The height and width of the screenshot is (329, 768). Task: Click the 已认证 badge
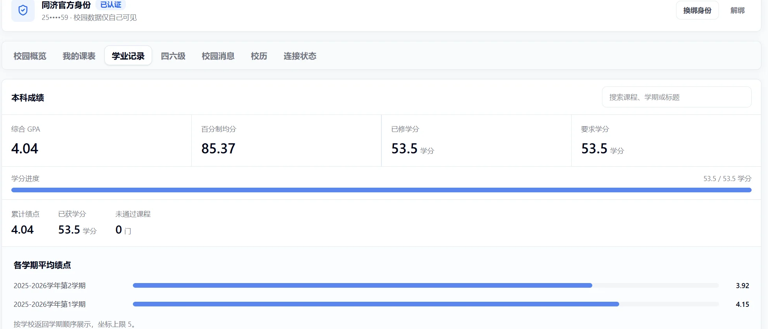[111, 5]
